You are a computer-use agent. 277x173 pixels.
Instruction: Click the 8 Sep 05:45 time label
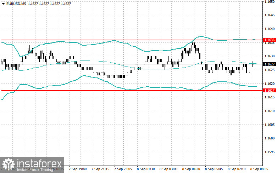point(214,169)
